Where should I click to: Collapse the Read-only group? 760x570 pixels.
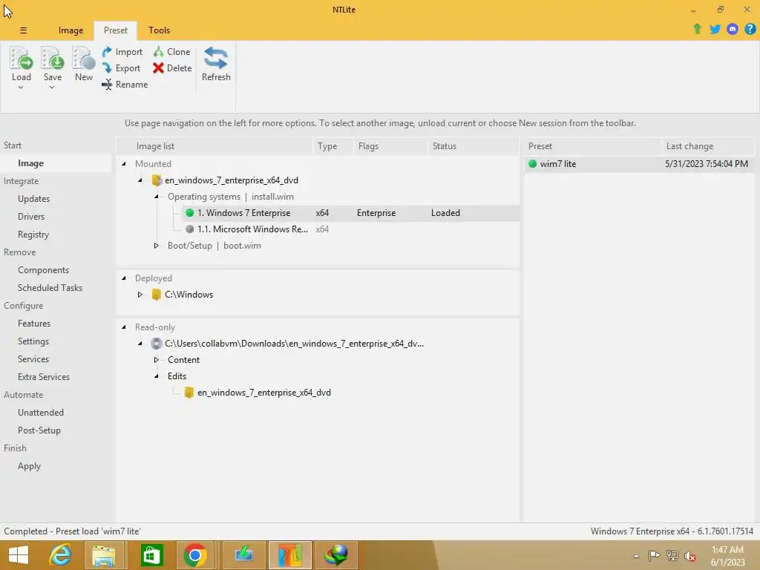[x=124, y=327]
